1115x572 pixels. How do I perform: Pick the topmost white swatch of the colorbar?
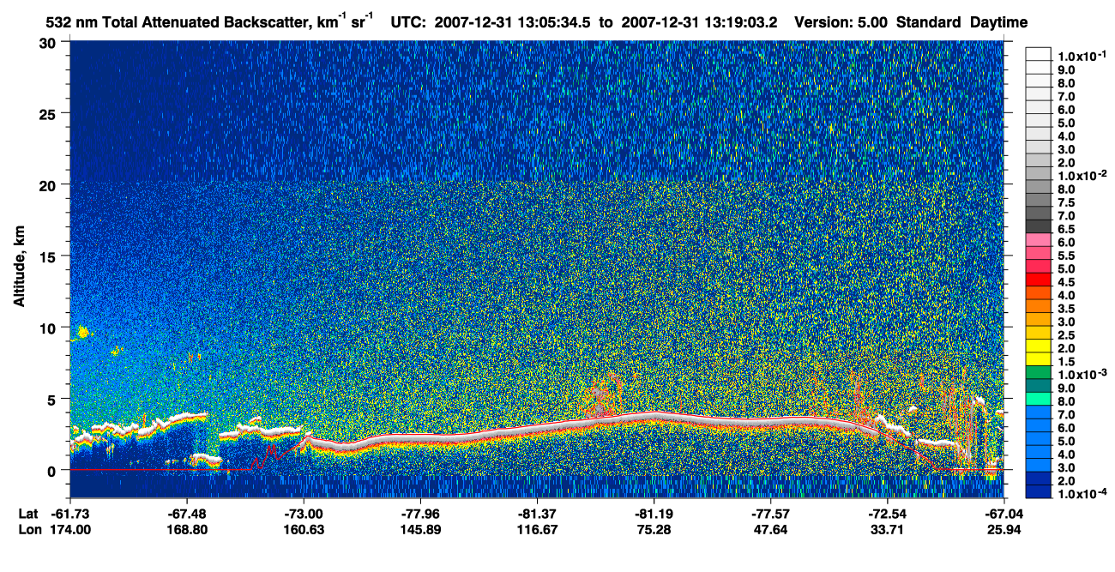(1039, 53)
